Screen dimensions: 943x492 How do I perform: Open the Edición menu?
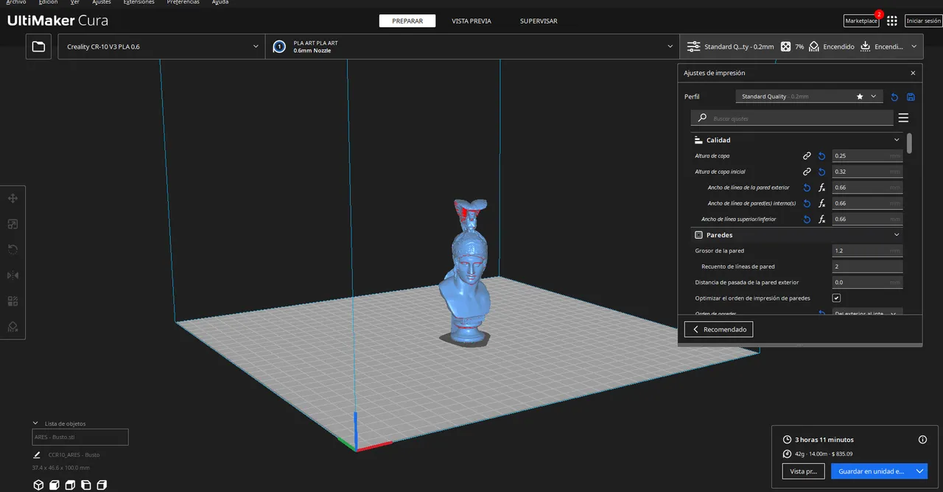(48, 2)
